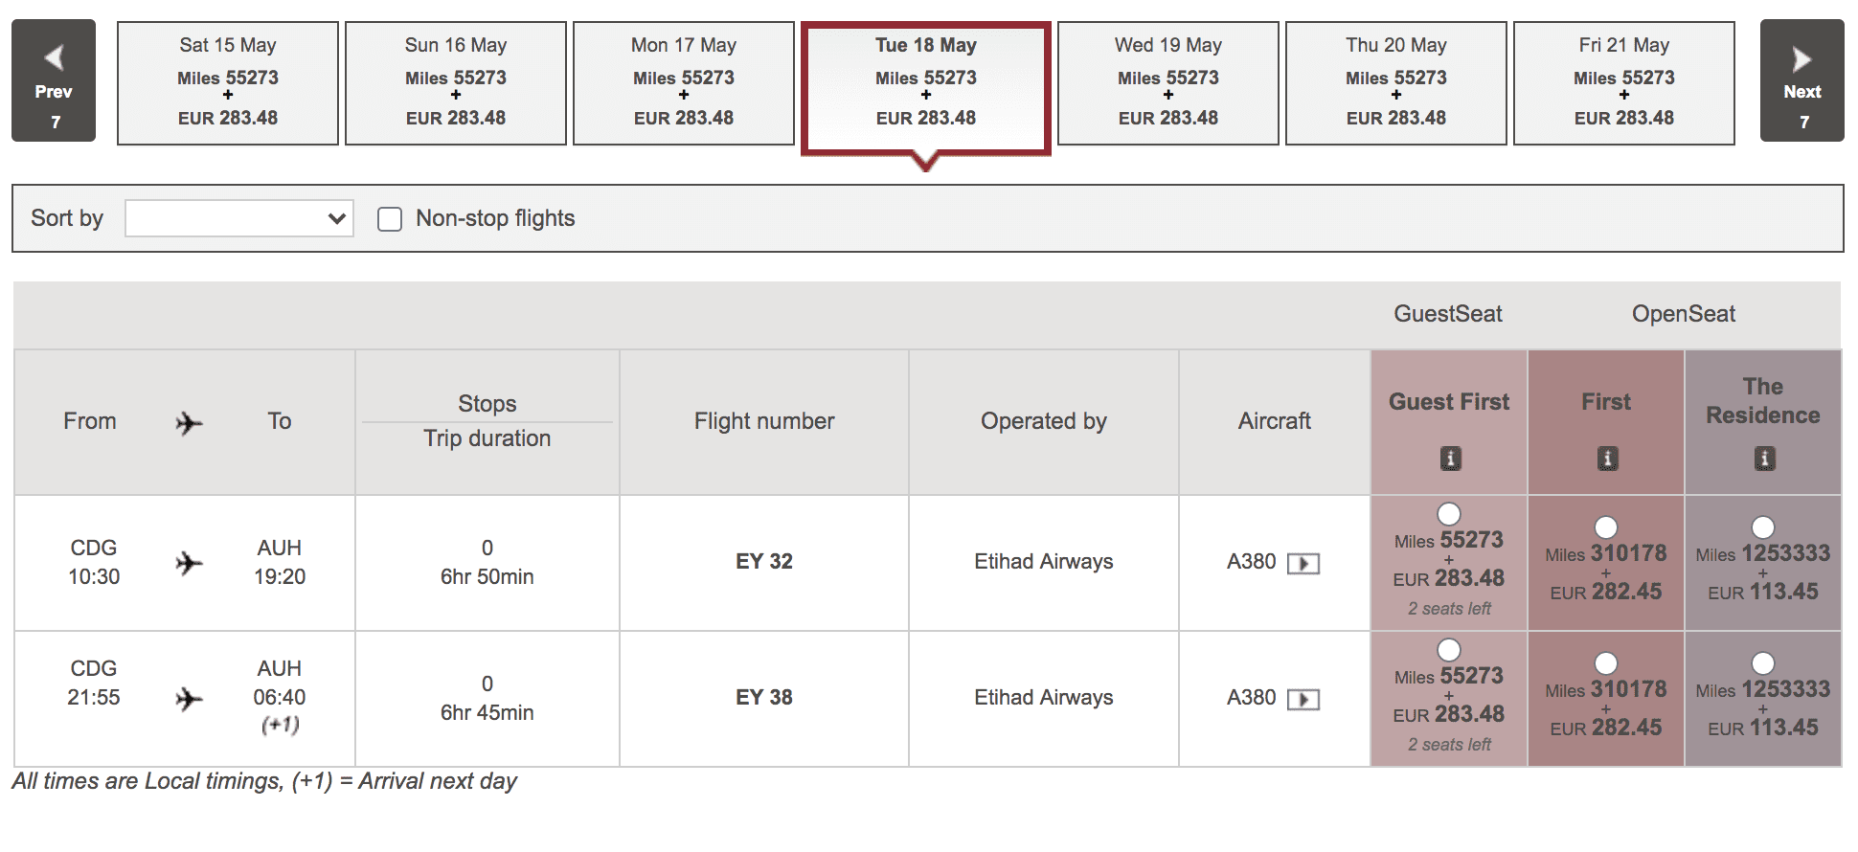The image size is (1858, 852).
Task: Switch to the Wed 19 May date tab
Action: pos(1167,82)
